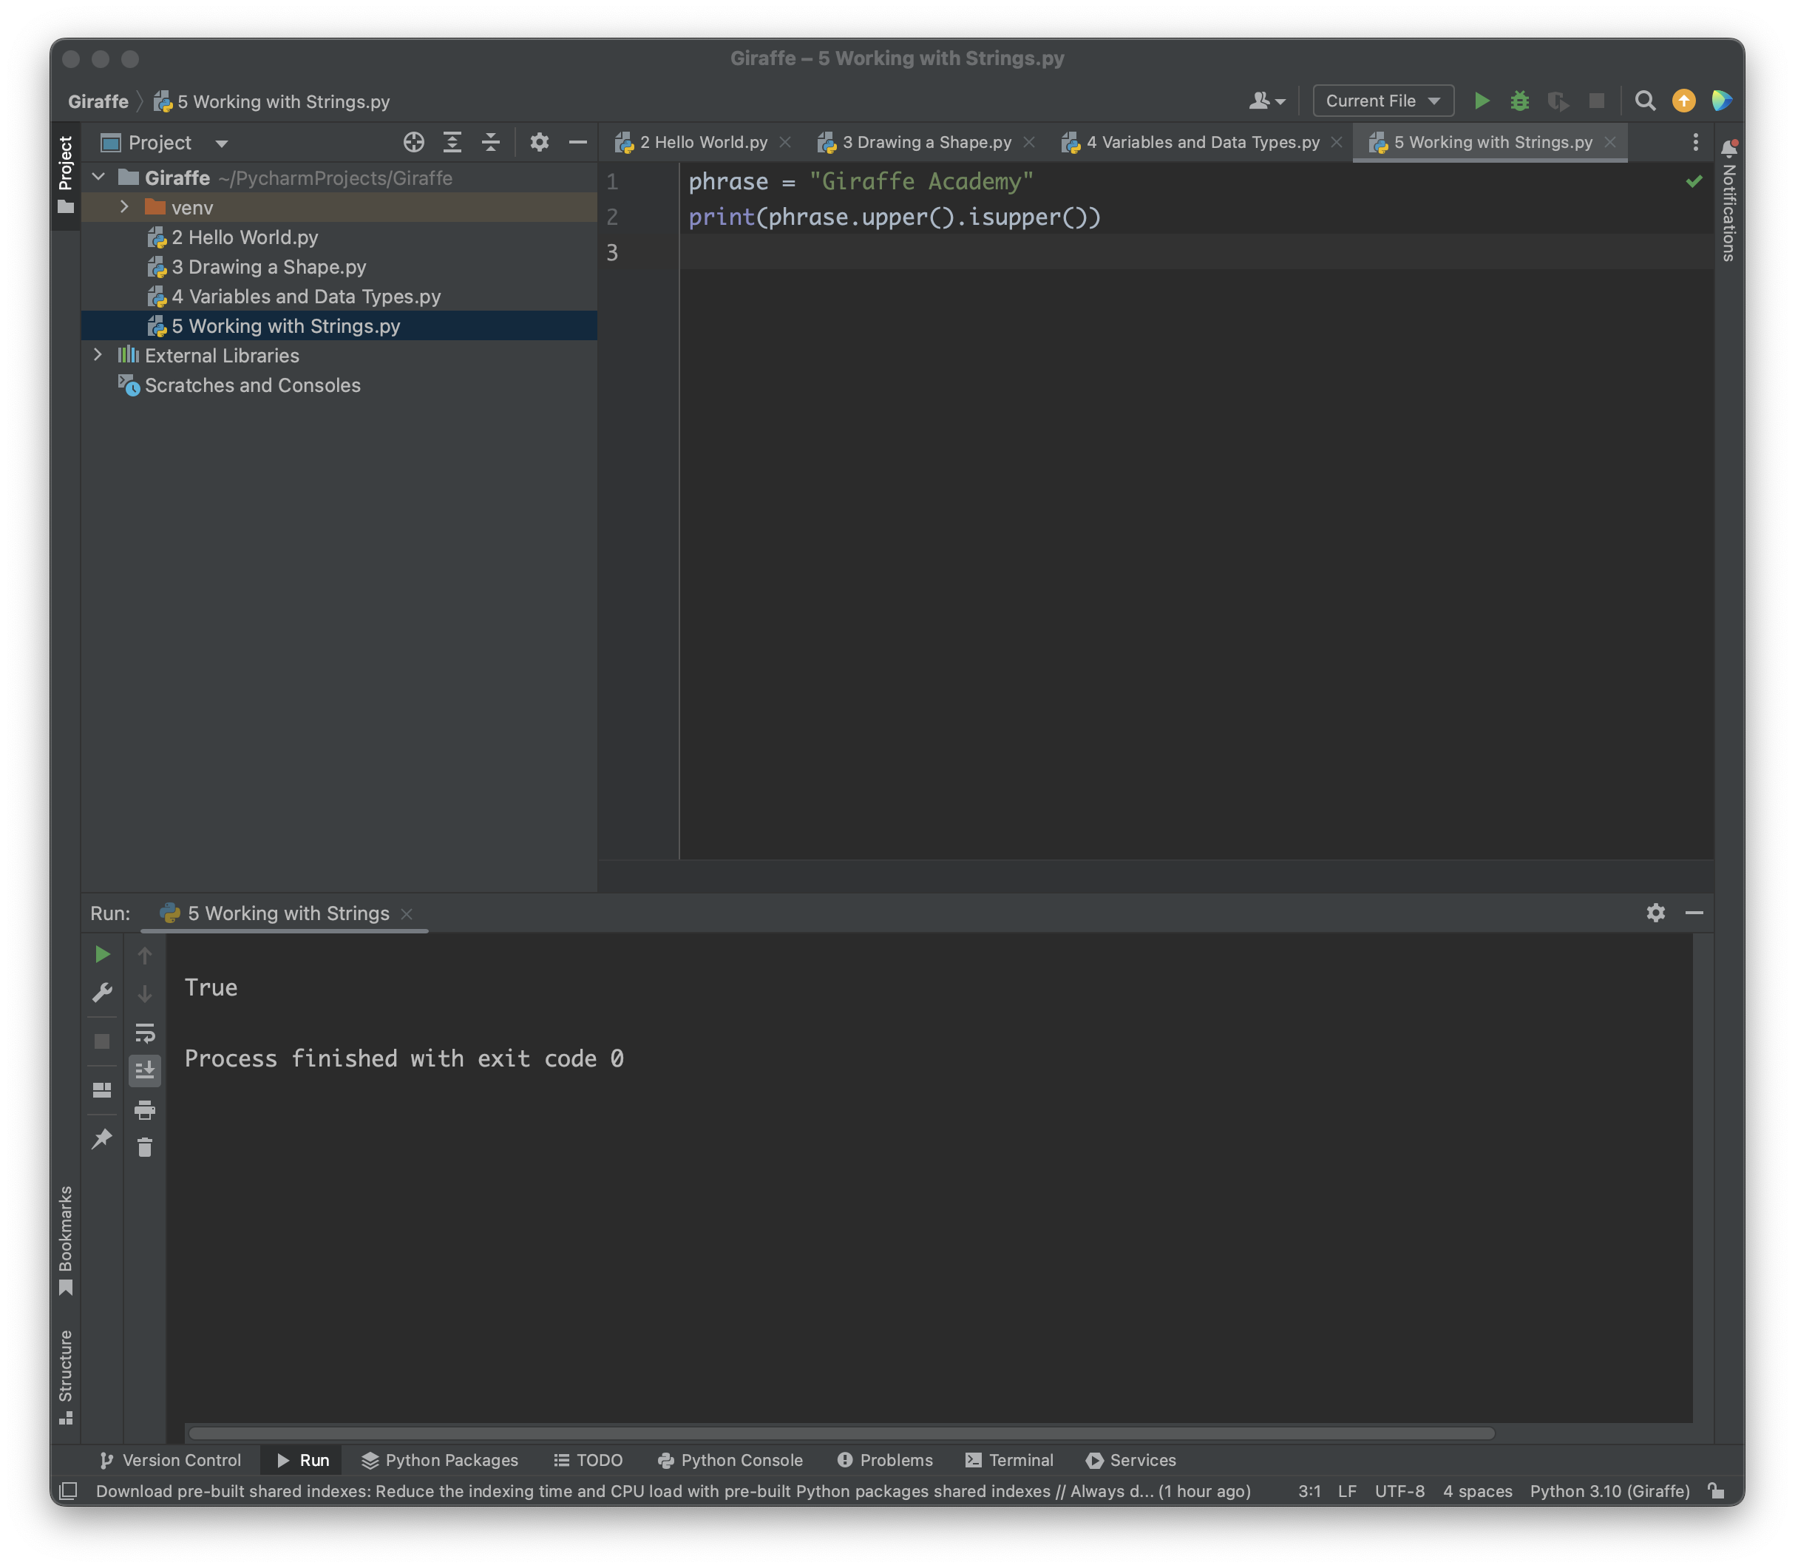Click the green Run button in top toolbar
The width and height of the screenshot is (1795, 1568).
point(1481,101)
